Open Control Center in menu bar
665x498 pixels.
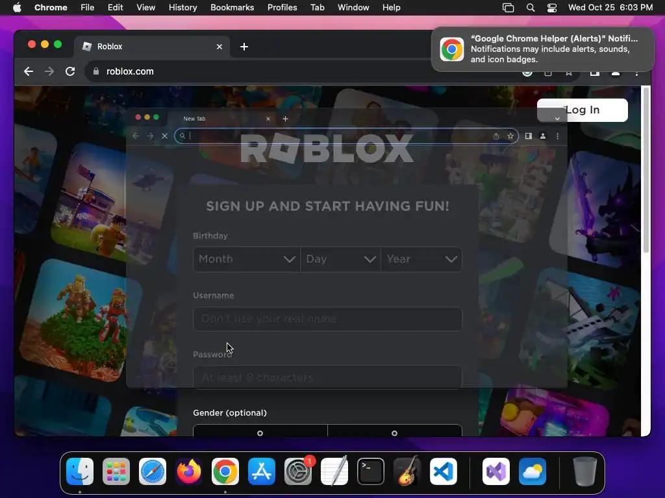552,8
